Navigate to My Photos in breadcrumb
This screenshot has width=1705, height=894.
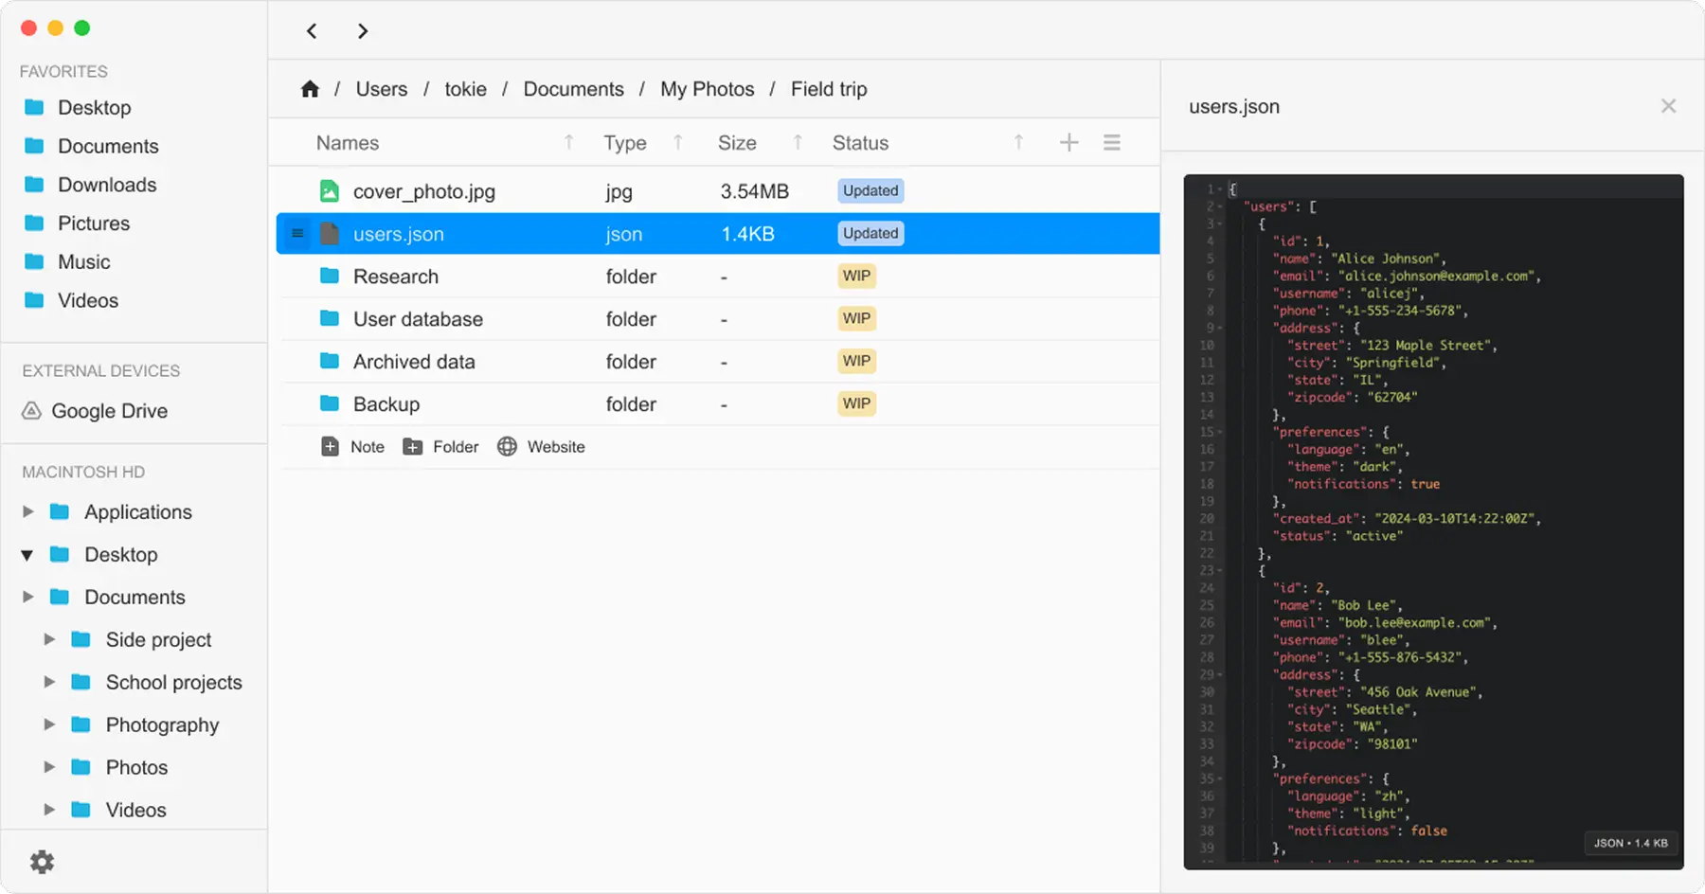point(707,89)
